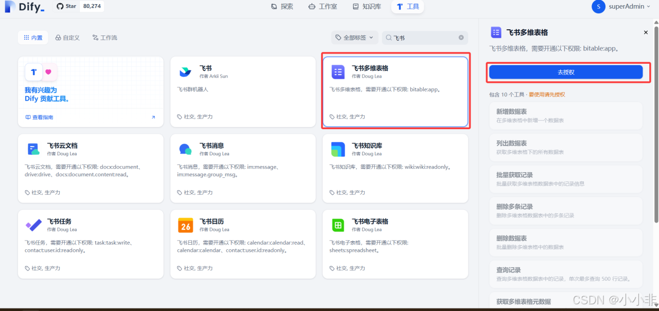Click the 飞书云文档 document icon
This screenshot has width=659, height=311.
coord(33,149)
